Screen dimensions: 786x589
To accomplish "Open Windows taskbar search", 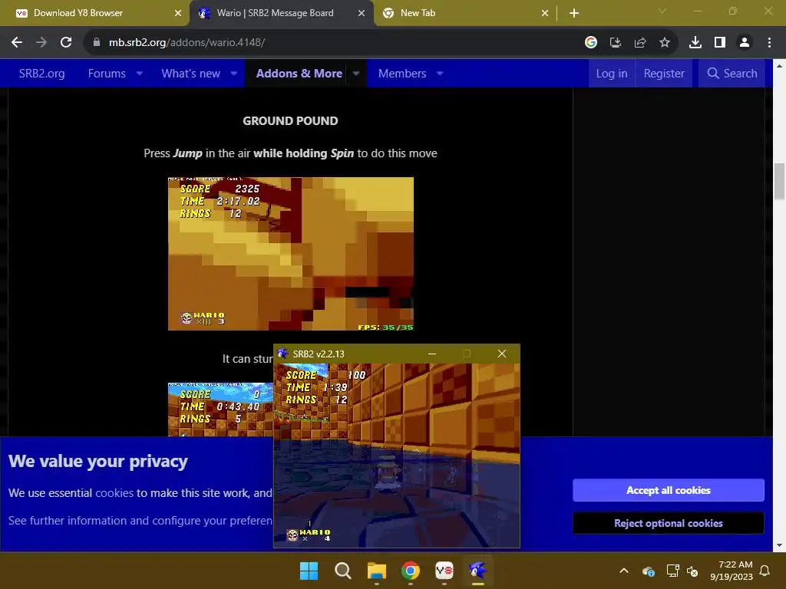I will click(343, 571).
